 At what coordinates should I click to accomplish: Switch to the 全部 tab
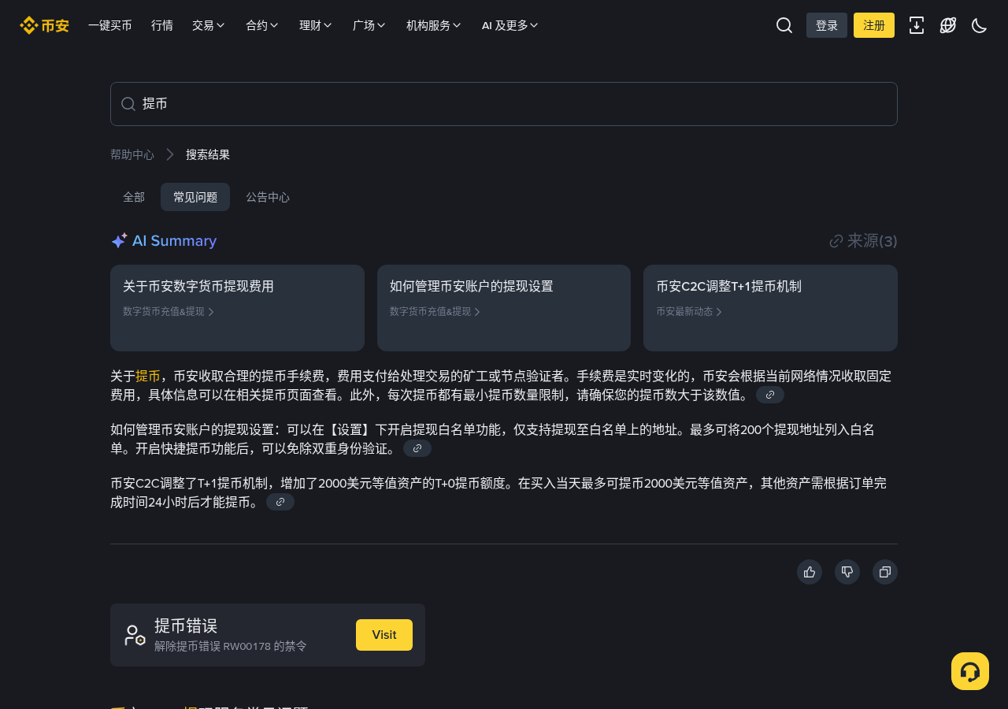134,197
